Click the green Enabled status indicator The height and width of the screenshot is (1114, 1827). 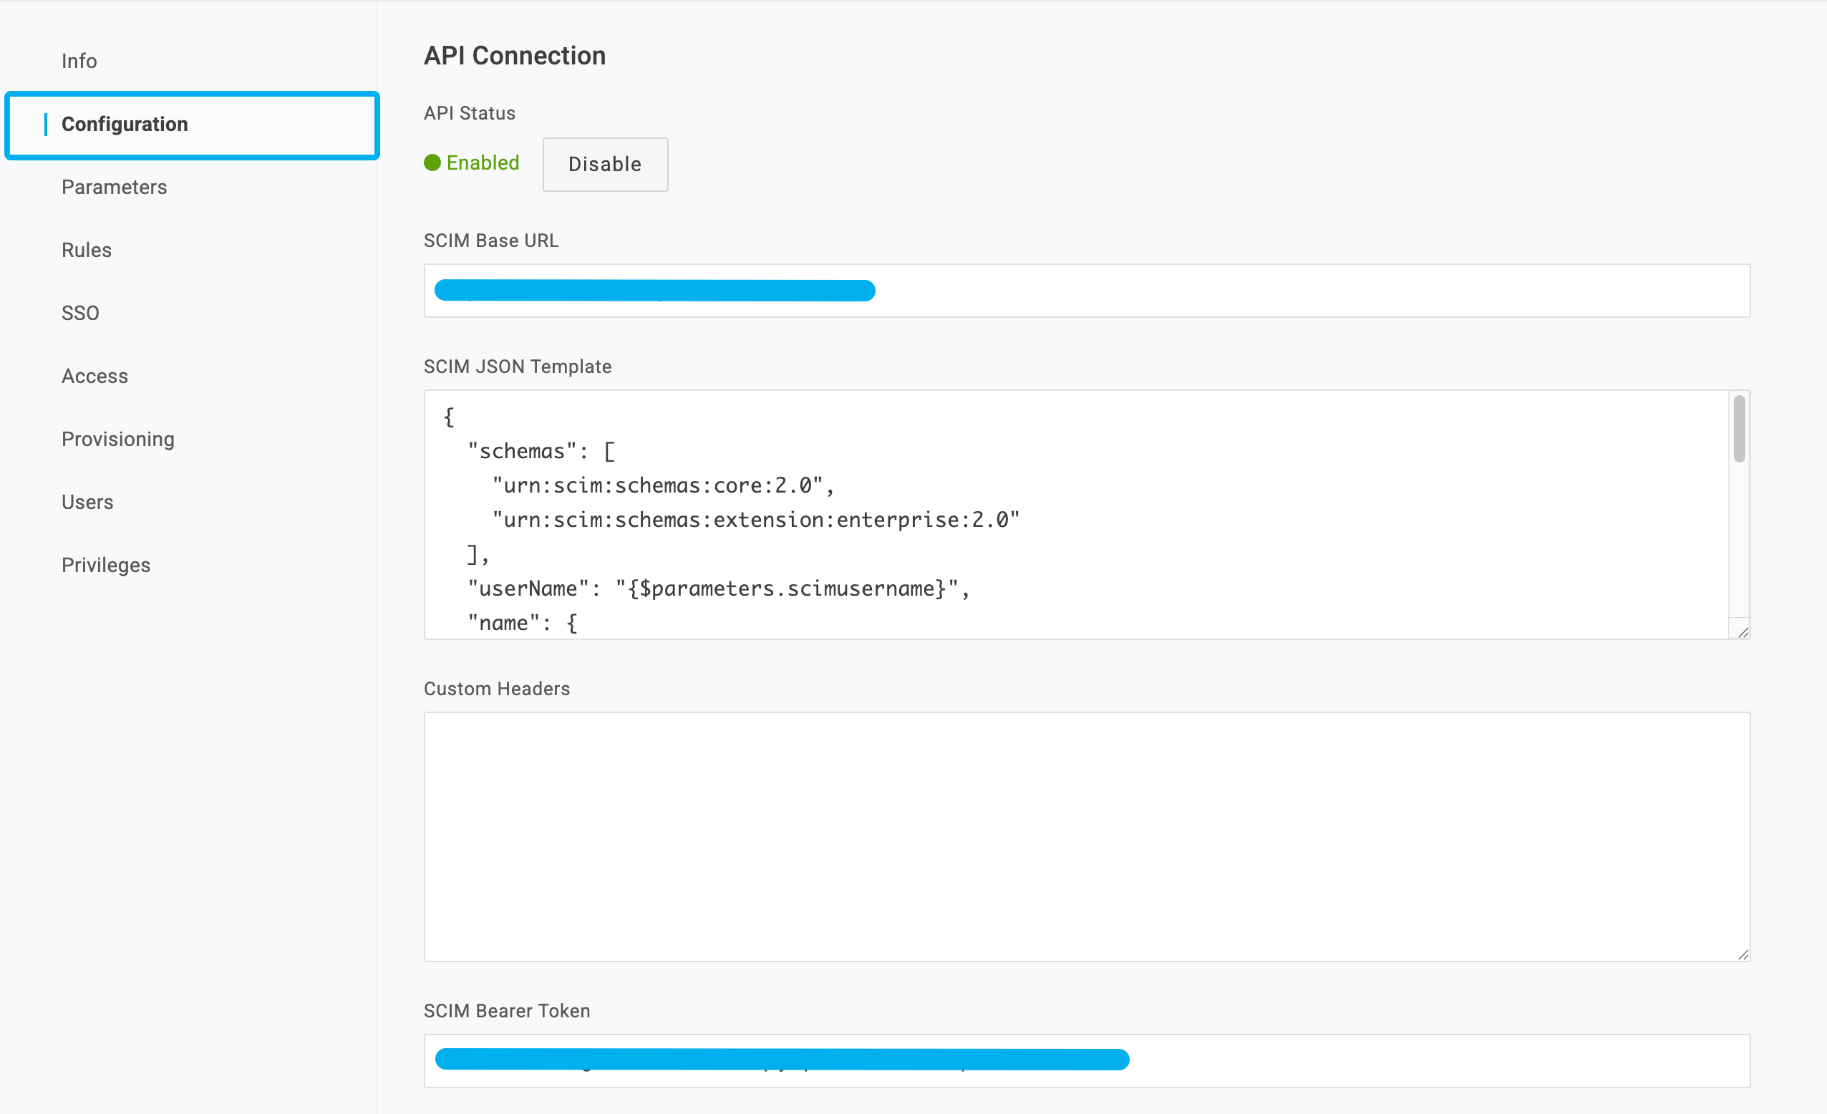[472, 163]
